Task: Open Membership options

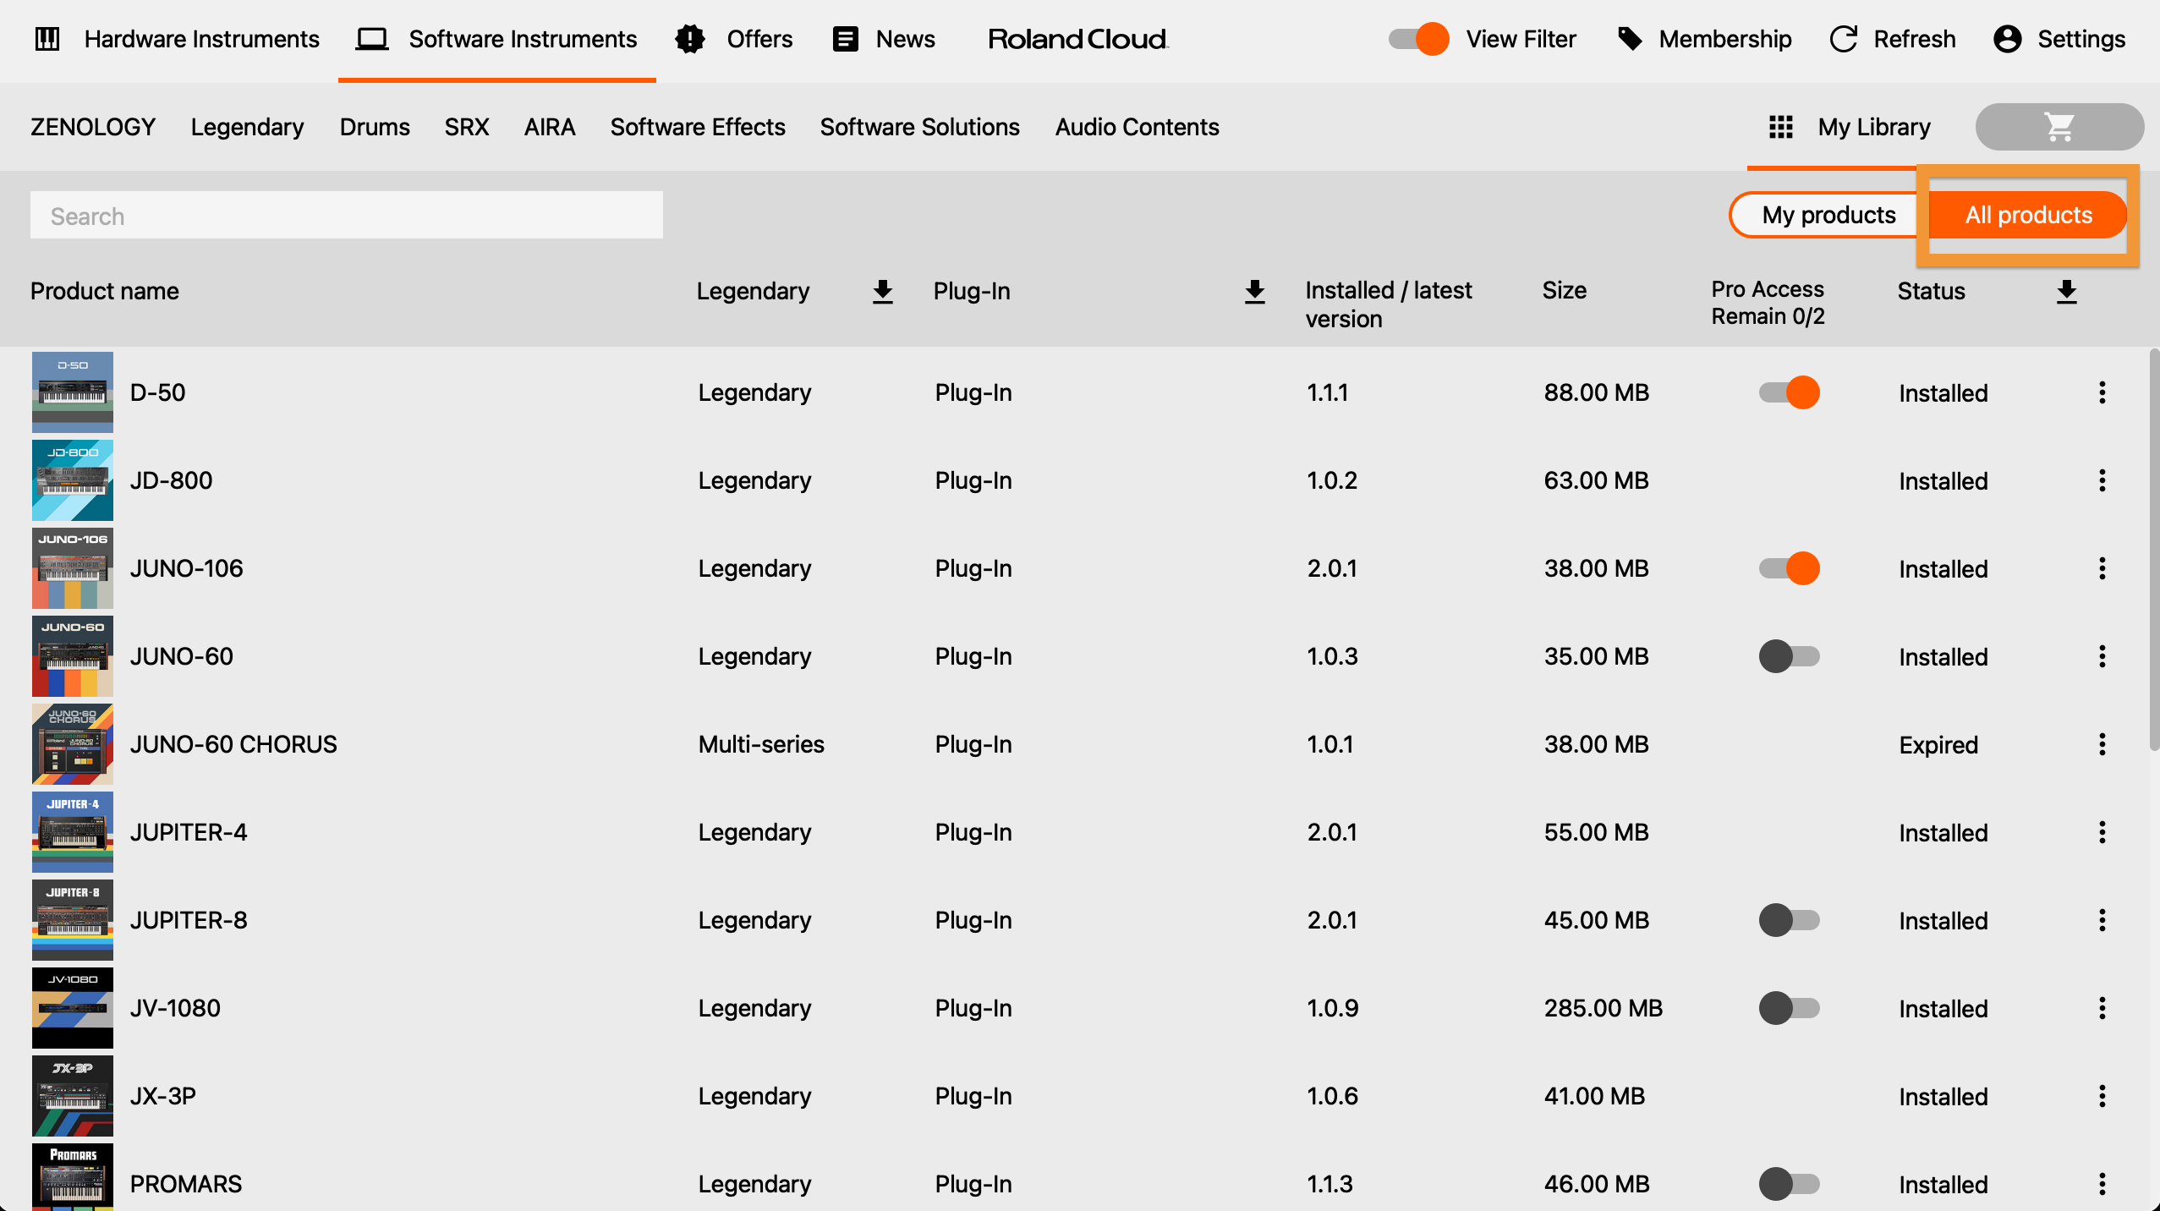Action: pos(1705,39)
